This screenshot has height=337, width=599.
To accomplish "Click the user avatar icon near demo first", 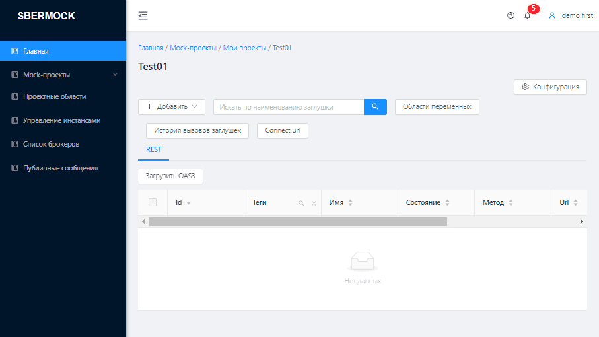I will point(552,15).
